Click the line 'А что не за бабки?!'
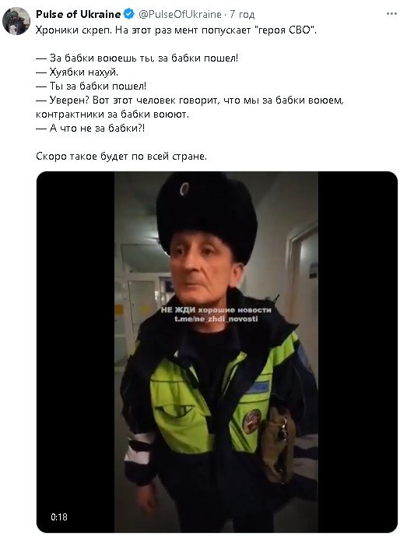 tap(90, 129)
